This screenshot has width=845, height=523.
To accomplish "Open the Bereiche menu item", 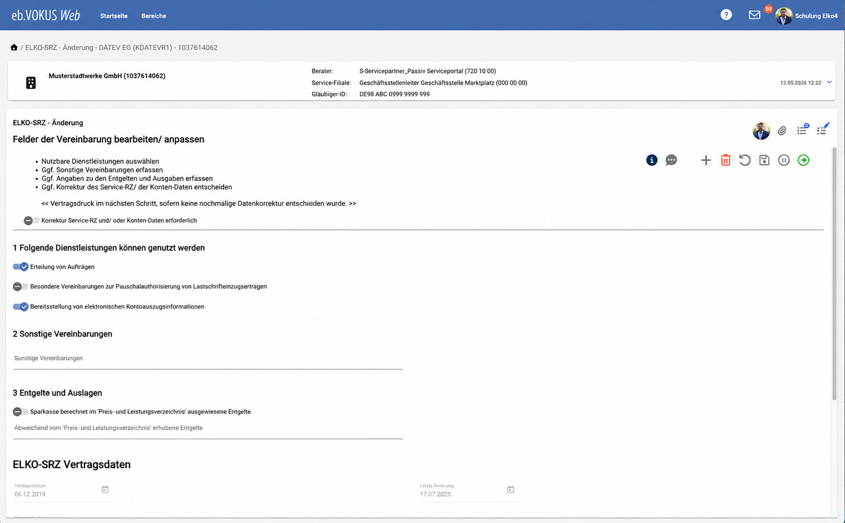I will pyautogui.click(x=154, y=16).
